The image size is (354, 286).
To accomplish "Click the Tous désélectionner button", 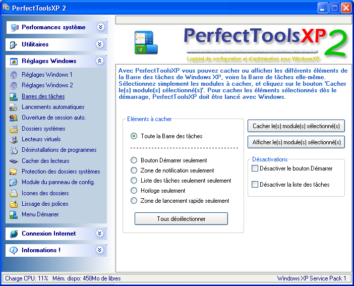I will click(181, 219).
